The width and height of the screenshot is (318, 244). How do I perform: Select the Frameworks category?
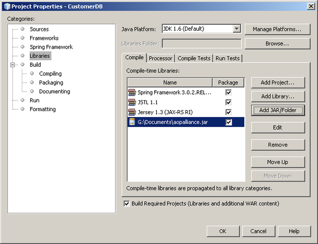[44, 38]
